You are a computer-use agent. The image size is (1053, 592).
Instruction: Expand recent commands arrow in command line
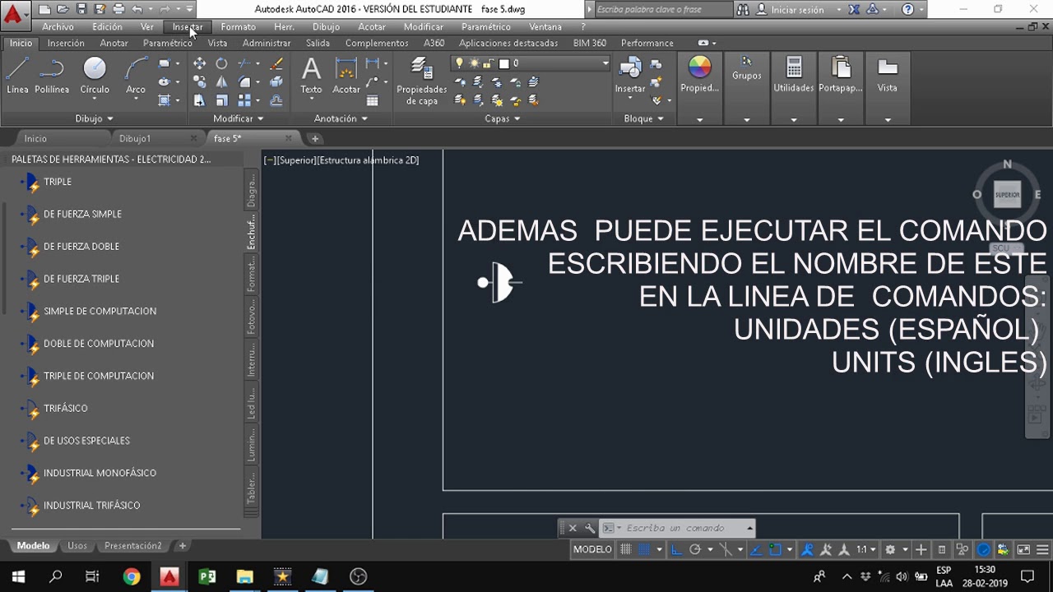(x=749, y=528)
